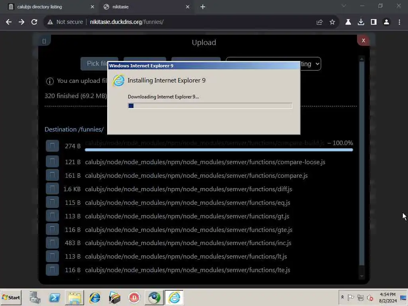Select the compare.js file path
Image resolution: width=408 pixels, height=306 pixels.
point(196,176)
